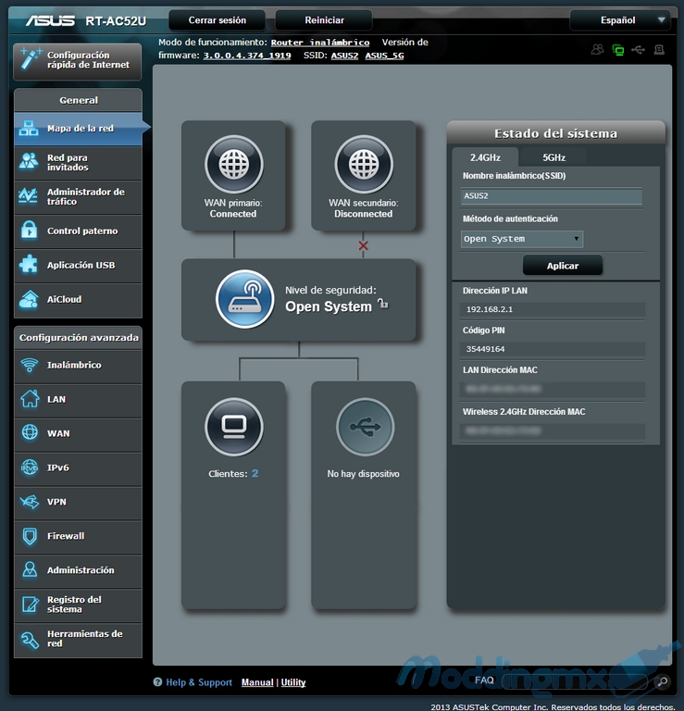
Task: Open Registro del sistema log icon
Action: click(31, 604)
